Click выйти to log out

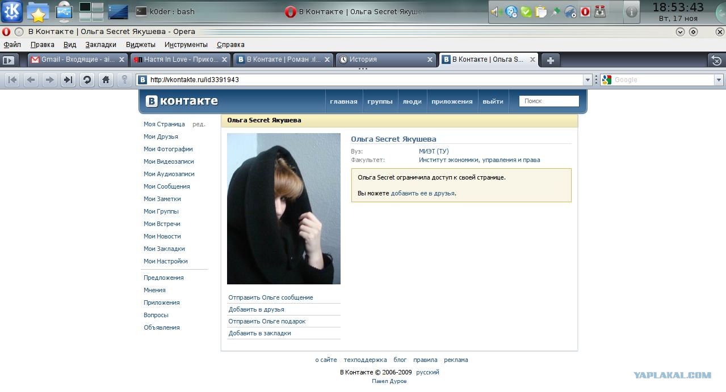(493, 101)
